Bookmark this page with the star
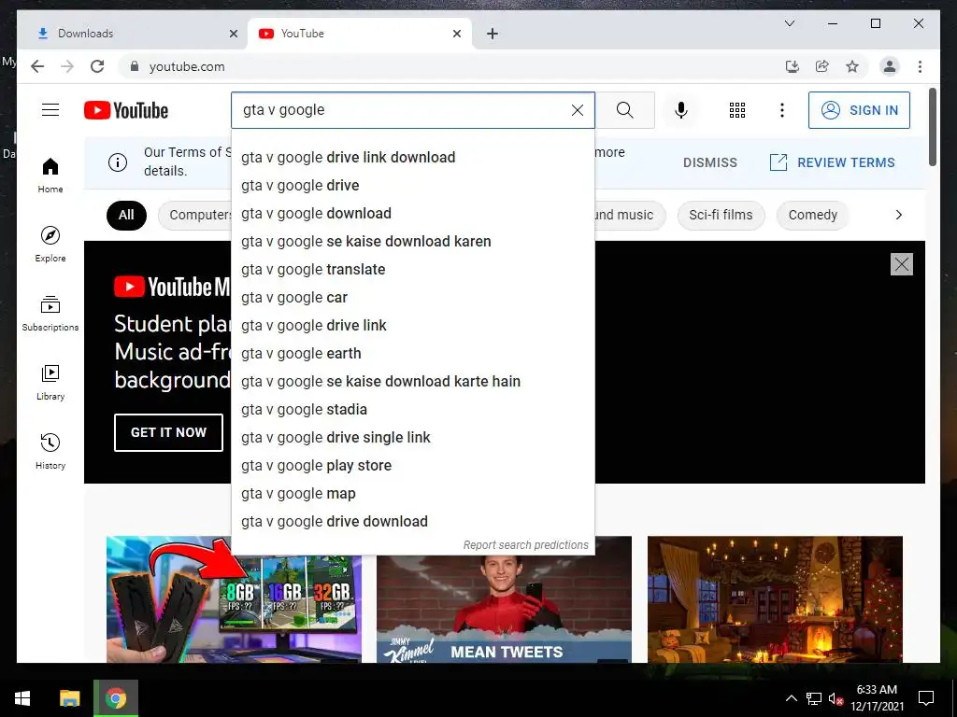Image resolution: width=957 pixels, height=717 pixels. [852, 66]
